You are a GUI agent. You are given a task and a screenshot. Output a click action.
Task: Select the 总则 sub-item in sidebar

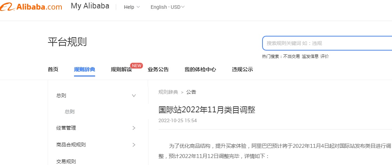point(69,112)
